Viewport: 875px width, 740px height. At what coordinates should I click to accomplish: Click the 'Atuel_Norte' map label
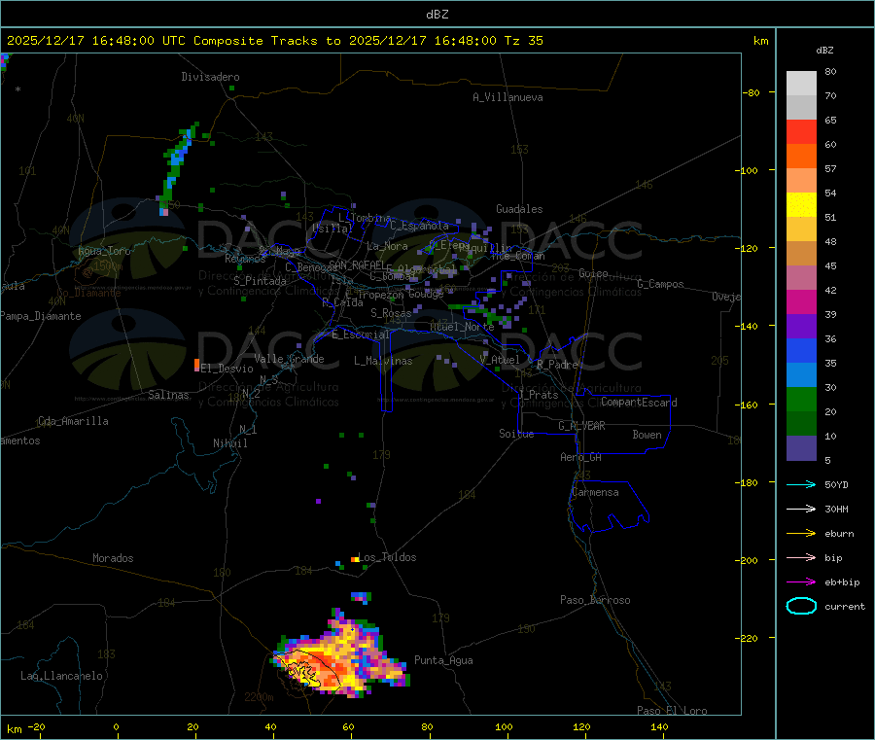coord(462,327)
